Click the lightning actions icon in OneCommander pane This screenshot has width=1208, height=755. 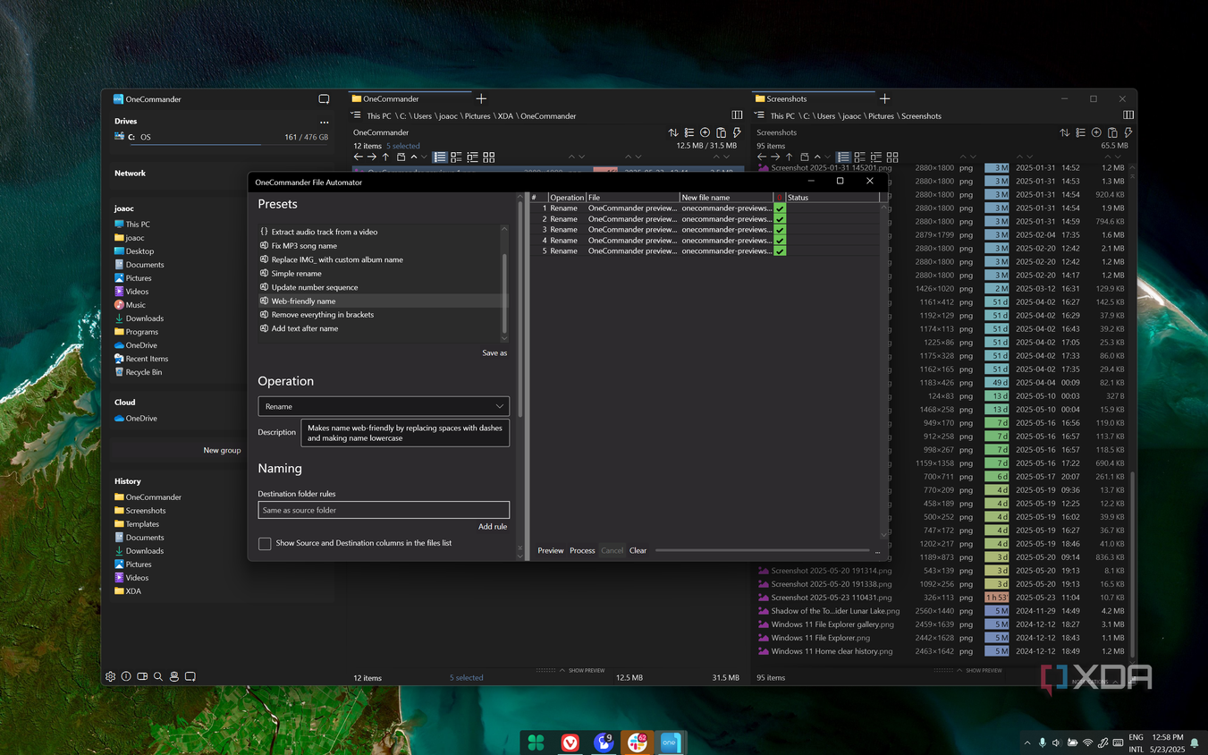click(737, 132)
